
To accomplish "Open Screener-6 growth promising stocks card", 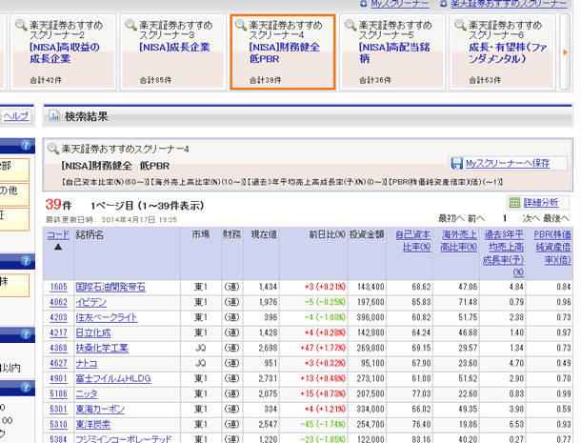I will coord(502,52).
